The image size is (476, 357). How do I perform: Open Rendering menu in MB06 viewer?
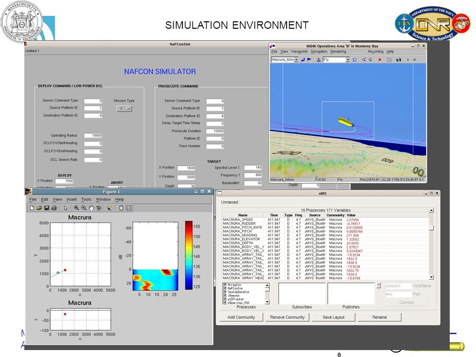[x=338, y=52]
